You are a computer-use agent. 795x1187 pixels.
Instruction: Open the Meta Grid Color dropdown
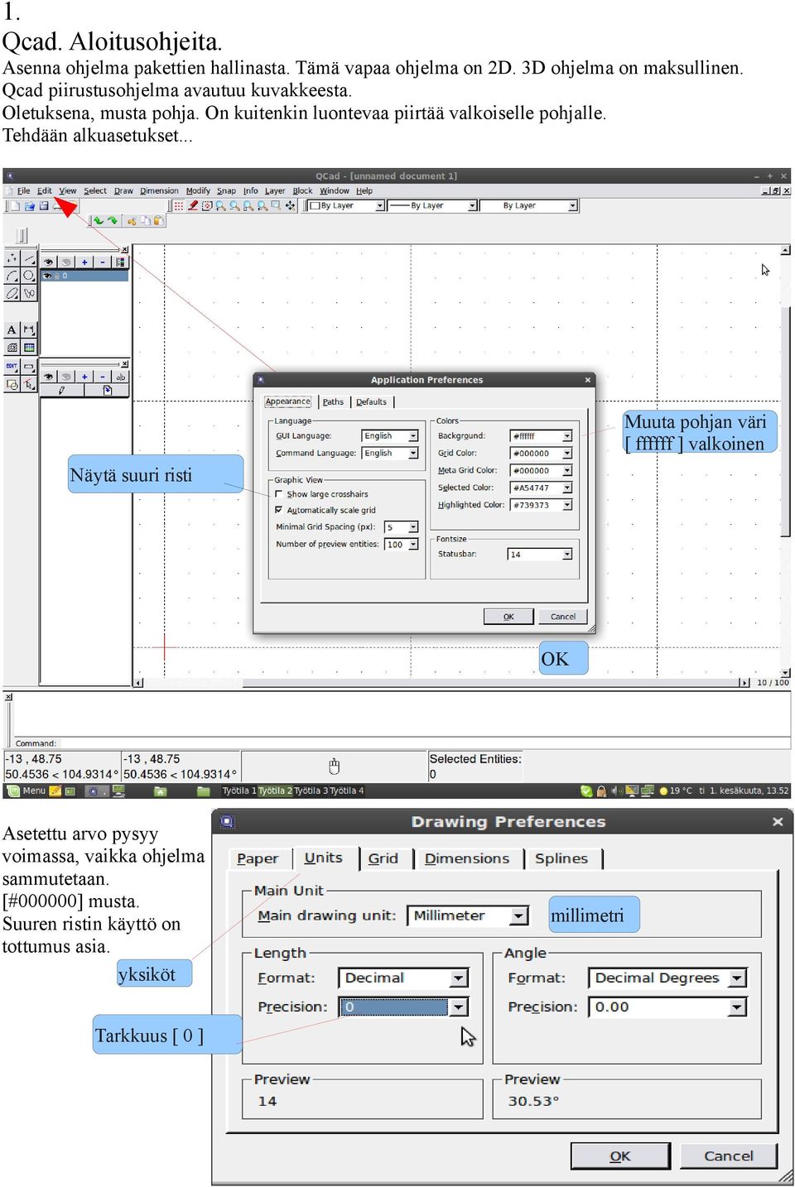542,471
